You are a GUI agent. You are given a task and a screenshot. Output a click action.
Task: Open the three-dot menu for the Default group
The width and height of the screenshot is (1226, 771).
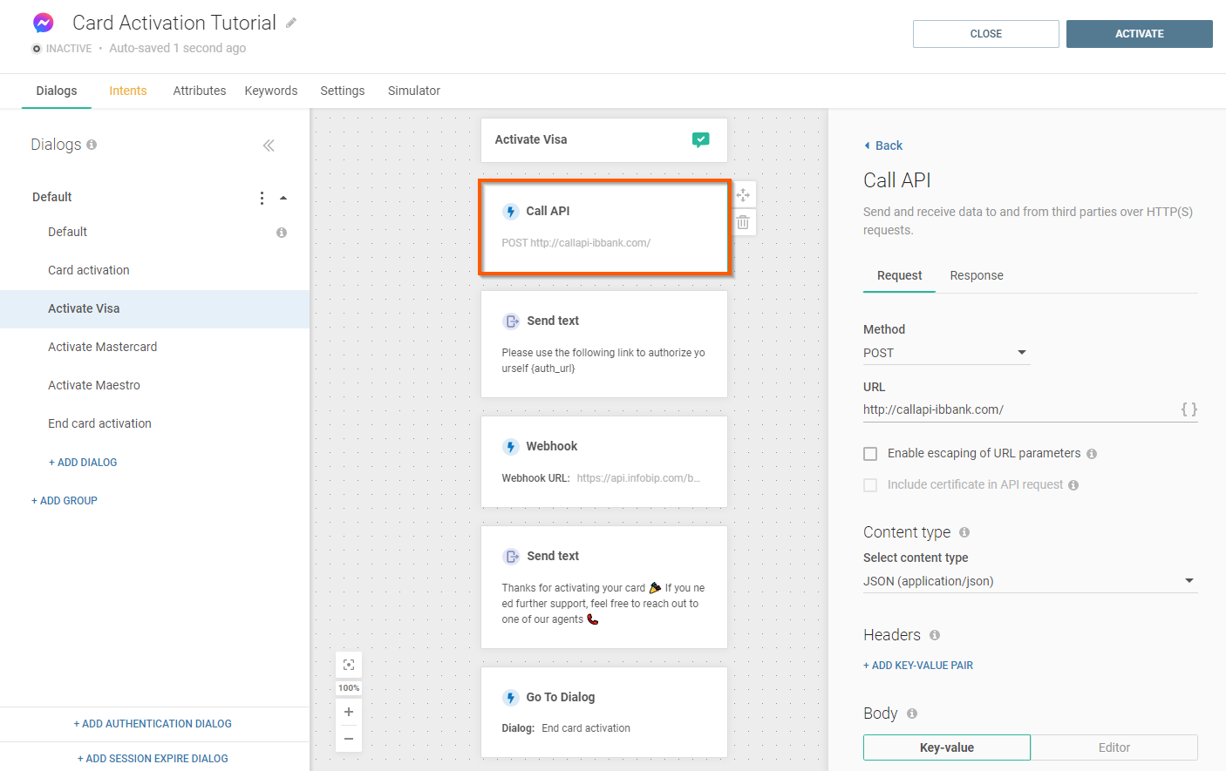[262, 198]
